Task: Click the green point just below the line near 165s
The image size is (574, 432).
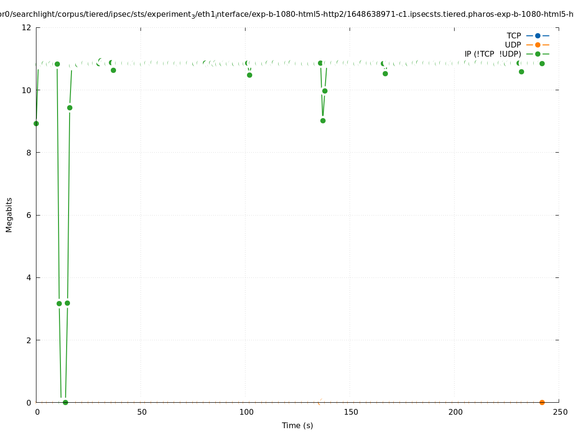Action: [385, 73]
